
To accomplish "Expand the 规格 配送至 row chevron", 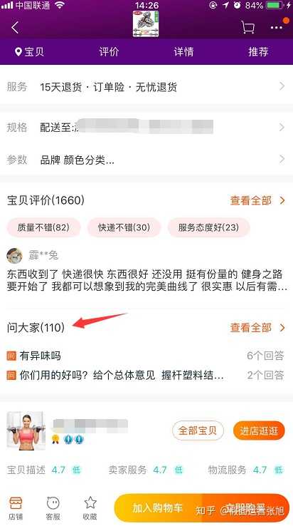I will point(282,127).
